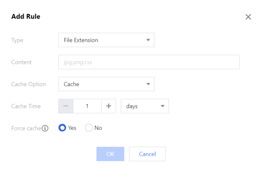Click the Content field label
This screenshot has width=262, height=172.
[x=21, y=62]
